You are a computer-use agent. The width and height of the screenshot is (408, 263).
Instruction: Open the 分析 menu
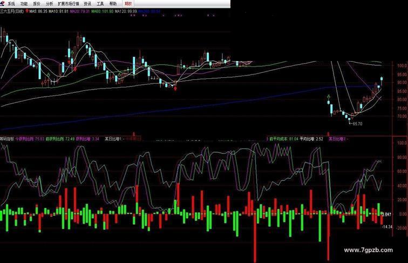[x=49, y=4]
